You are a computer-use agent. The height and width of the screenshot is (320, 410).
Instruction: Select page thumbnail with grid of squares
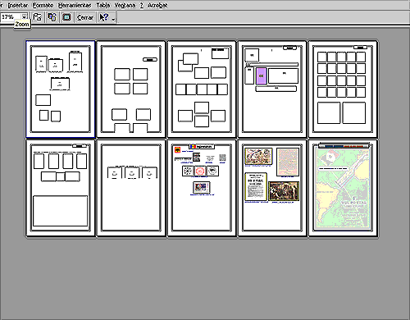point(343,89)
